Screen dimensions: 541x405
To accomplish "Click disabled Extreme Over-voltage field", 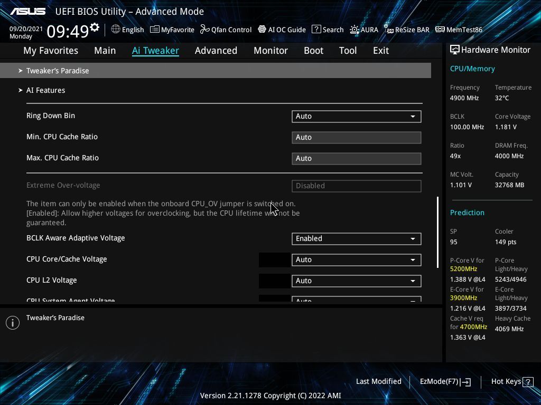I will [x=357, y=186].
